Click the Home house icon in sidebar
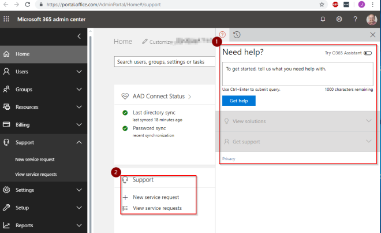 6,54
